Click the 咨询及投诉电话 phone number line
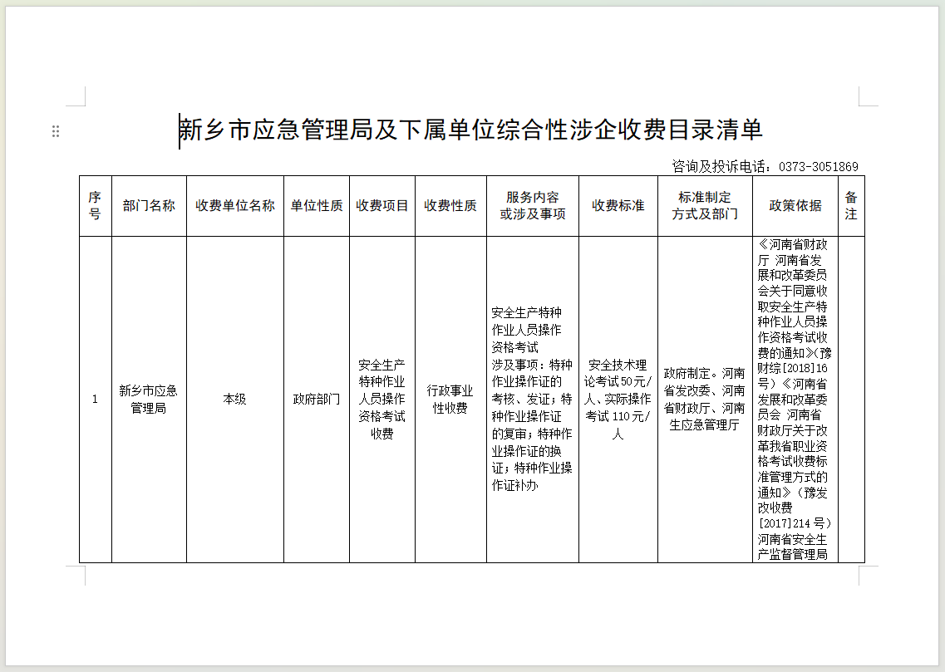The width and height of the screenshot is (945, 672). click(765, 167)
